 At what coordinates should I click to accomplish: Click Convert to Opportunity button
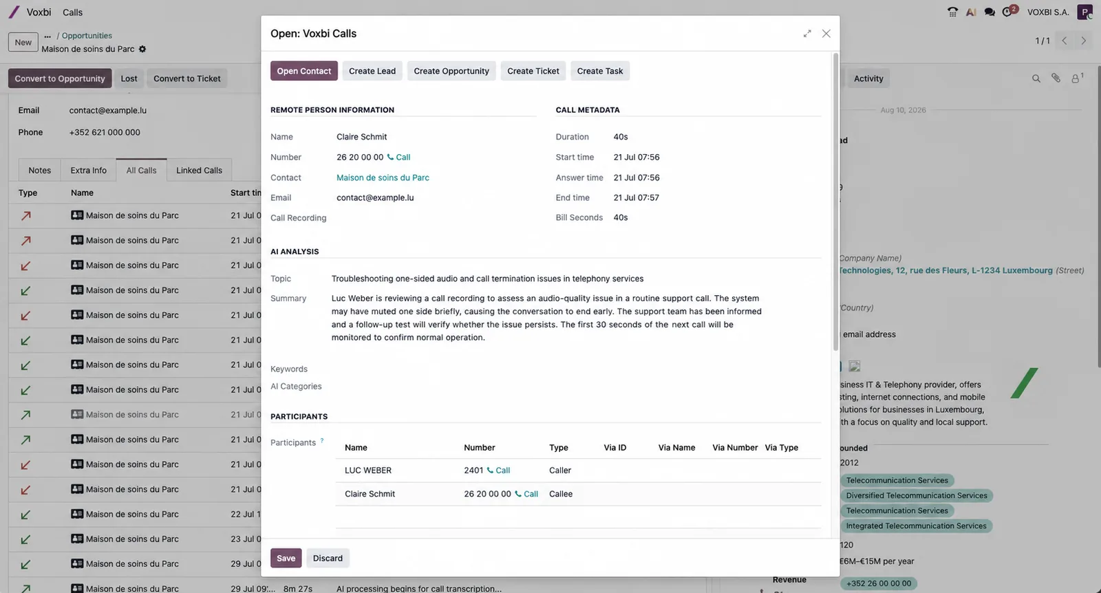pos(60,78)
